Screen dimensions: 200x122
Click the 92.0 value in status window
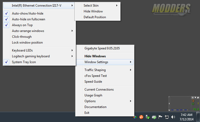tap(196, 109)
